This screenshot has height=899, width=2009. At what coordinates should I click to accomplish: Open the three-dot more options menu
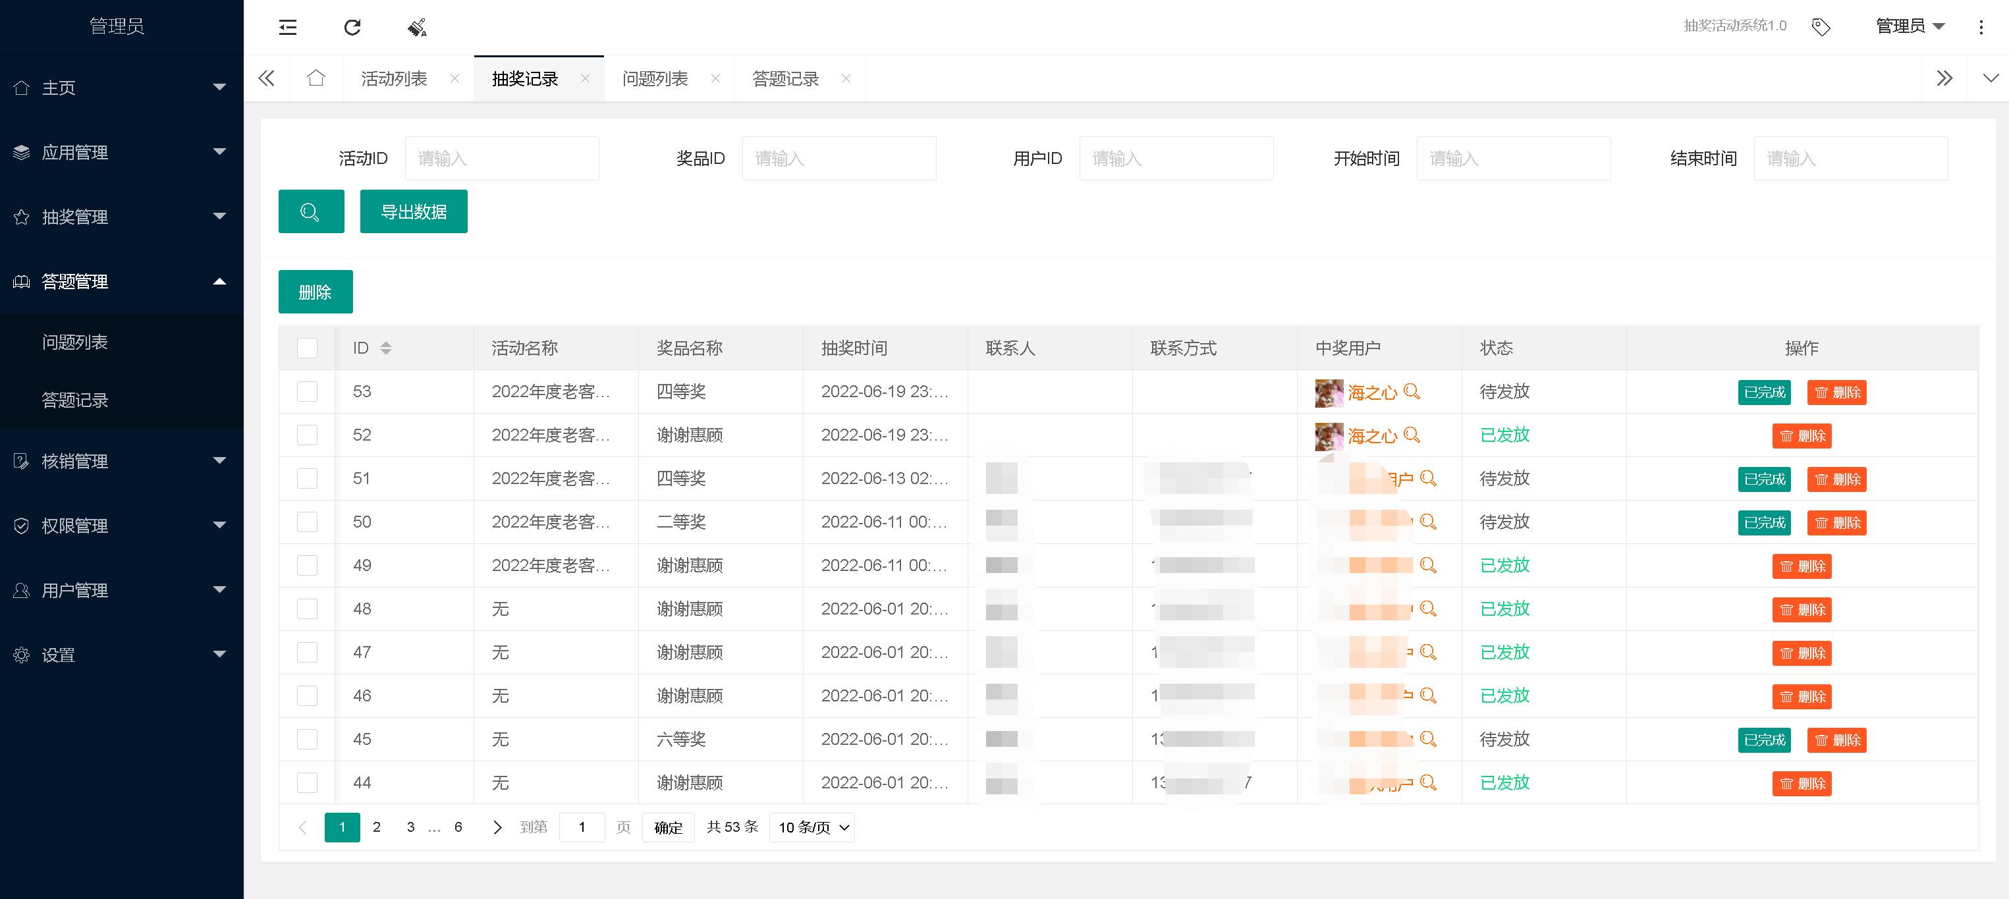tap(1981, 27)
